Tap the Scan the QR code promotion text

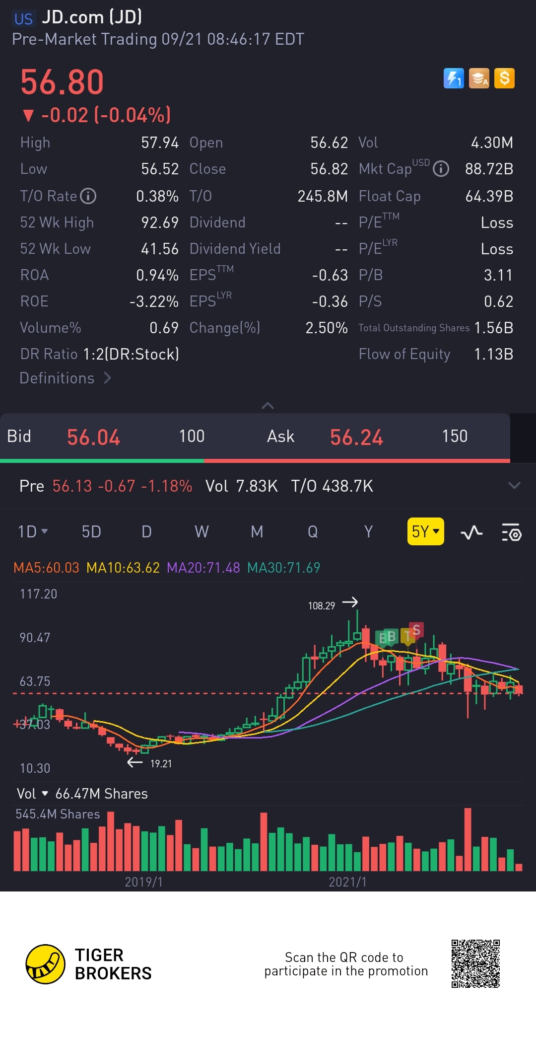tap(346, 964)
